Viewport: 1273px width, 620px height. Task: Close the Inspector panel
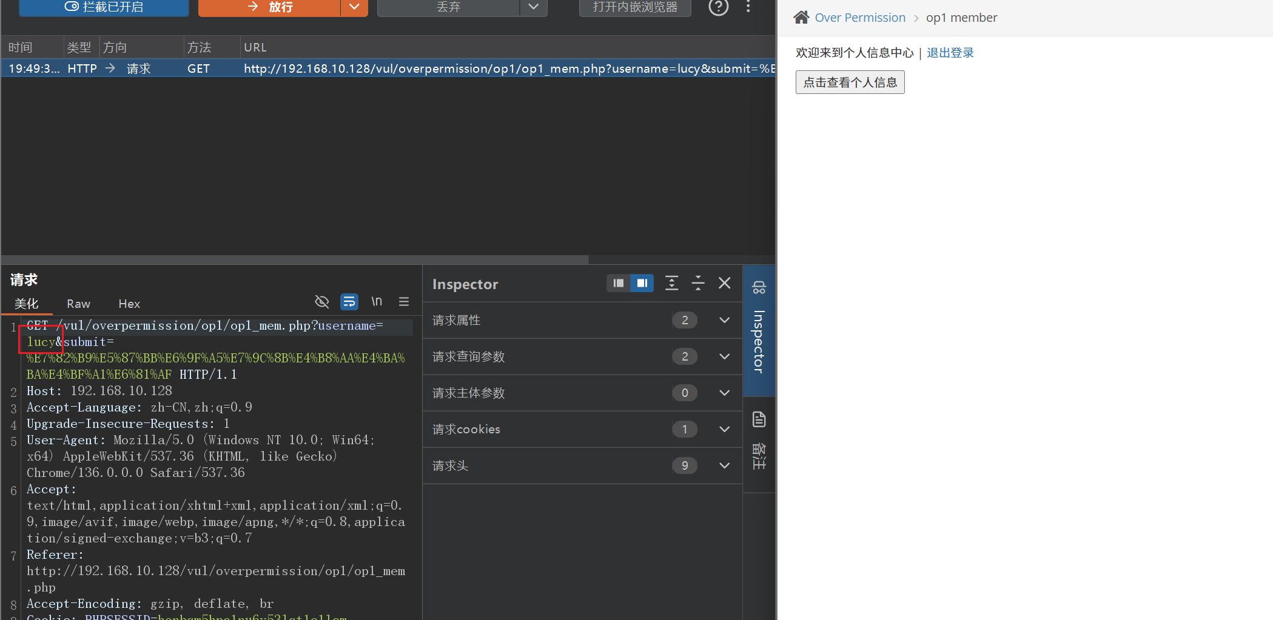click(x=725, y=283)
